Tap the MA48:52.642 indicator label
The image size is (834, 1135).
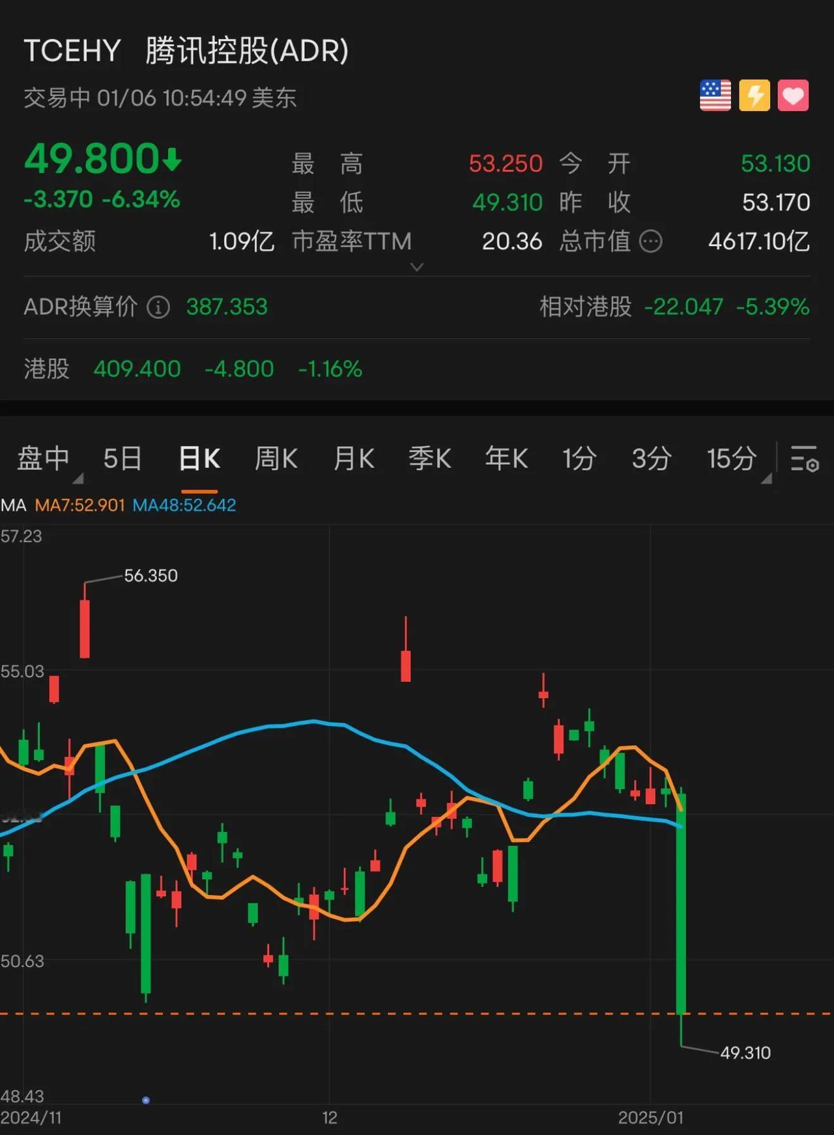click(184, 505)
